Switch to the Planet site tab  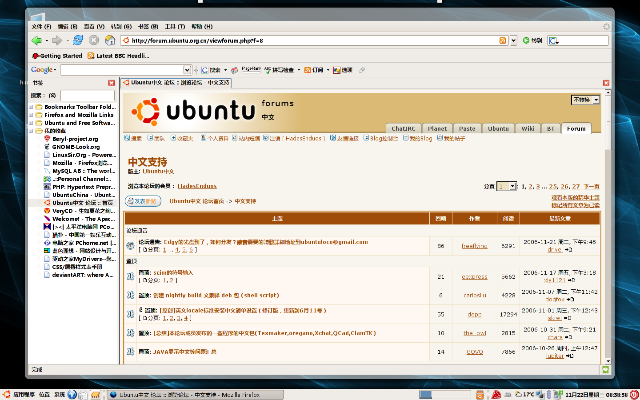[437, 128]
